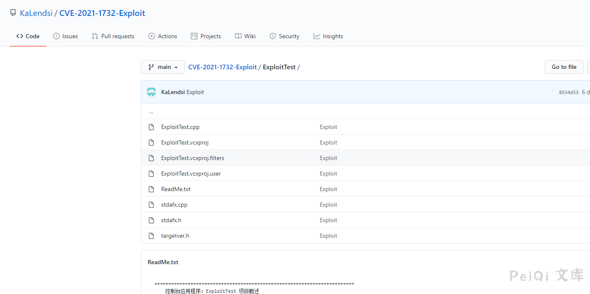Viewport: 590px width, 294px height.
Task: Click the file icon beside targetver.h
Action: pos(151,236)
